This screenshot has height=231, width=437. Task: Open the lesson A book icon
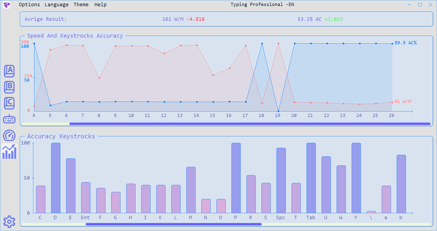pyautogui.click(x=9, y=71)
